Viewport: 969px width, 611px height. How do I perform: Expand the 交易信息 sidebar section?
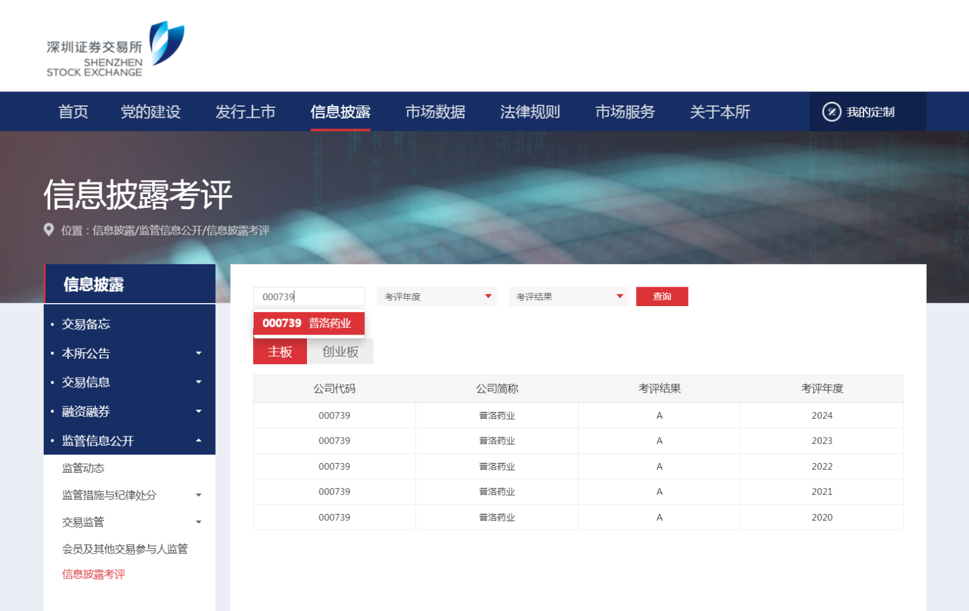point(199,382)
